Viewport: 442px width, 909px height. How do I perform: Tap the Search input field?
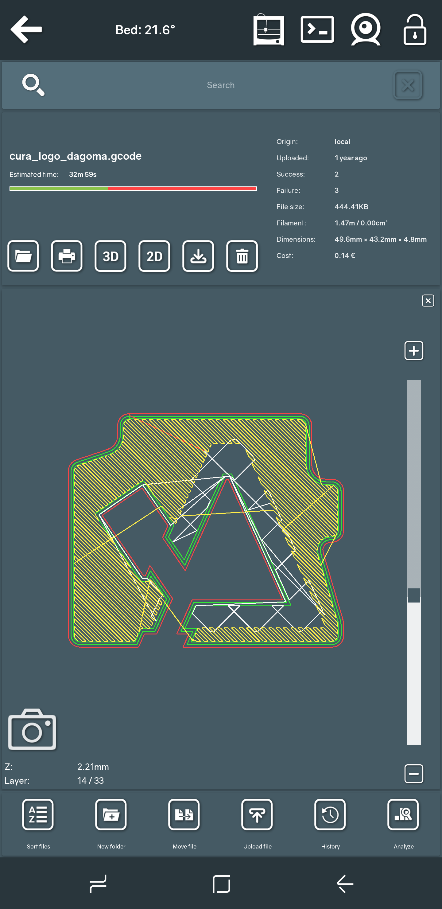tap(220, 85)
